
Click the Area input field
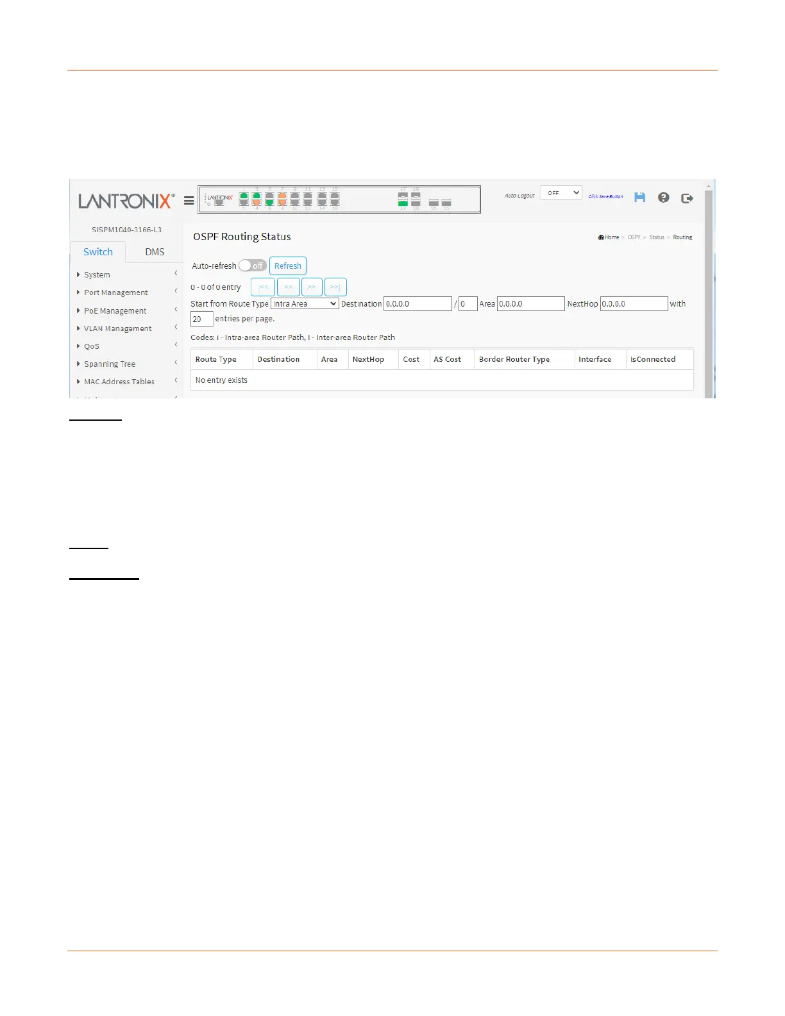531,304
